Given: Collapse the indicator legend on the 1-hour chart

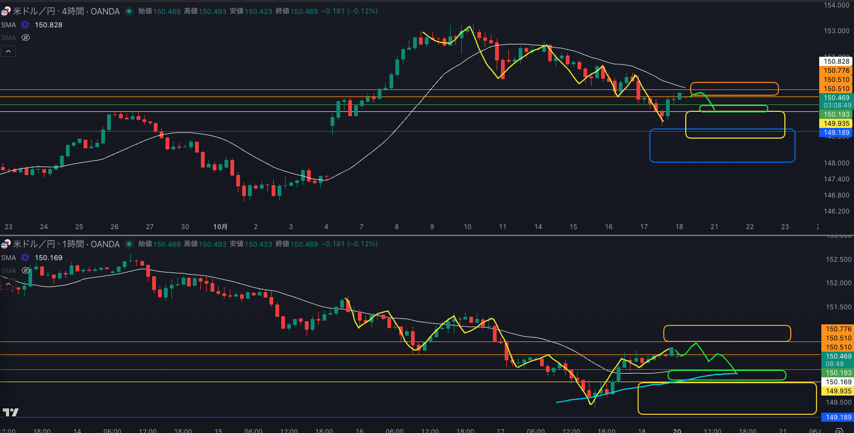Looking at the screenshot, I should (x=9, y=284).
